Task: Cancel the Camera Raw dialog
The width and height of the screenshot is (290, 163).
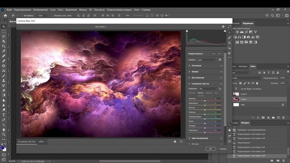Action: point(223,149)
